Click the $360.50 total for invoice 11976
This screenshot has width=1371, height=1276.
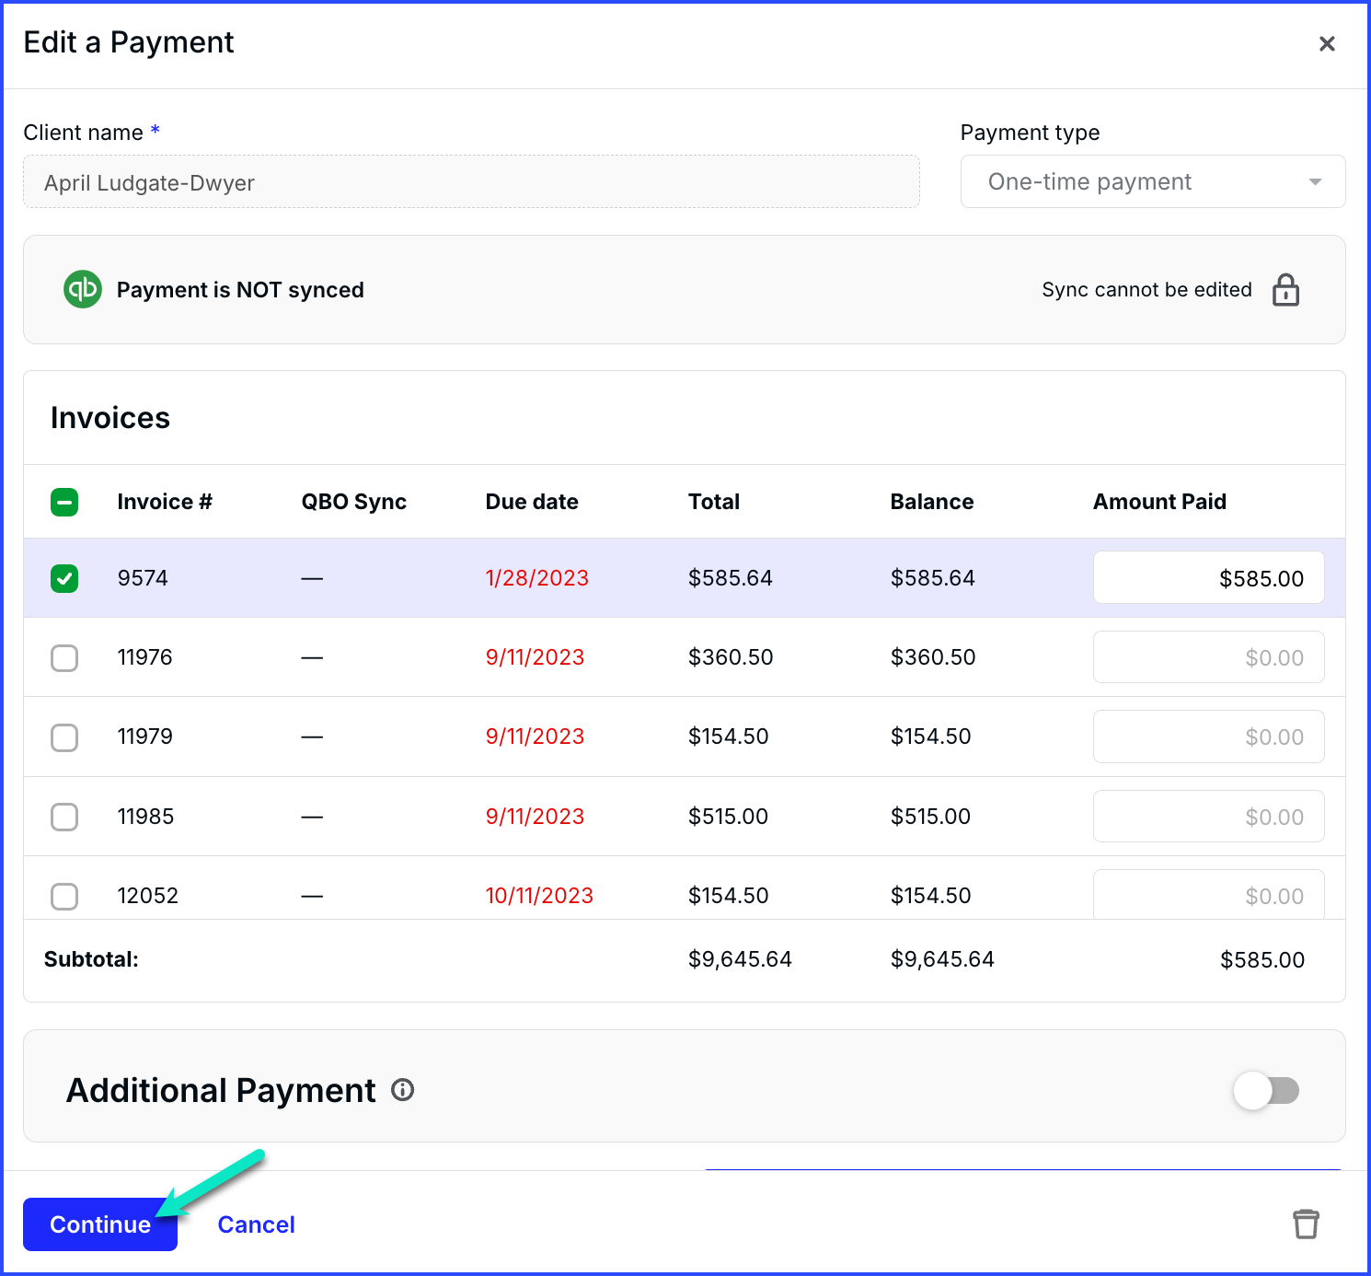tap(731, 657)
